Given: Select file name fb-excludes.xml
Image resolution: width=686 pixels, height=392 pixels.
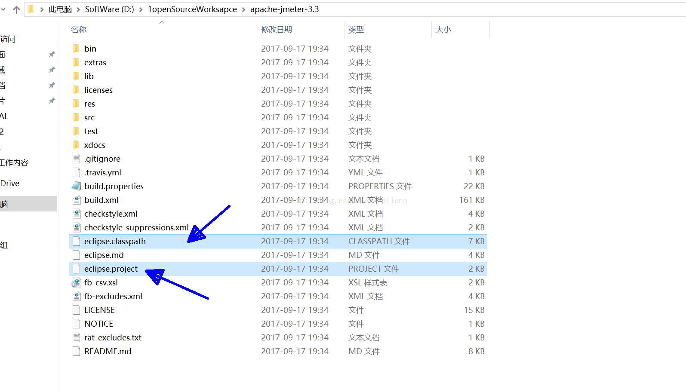Looking at the screenshot, I should [x=113, y=296].
